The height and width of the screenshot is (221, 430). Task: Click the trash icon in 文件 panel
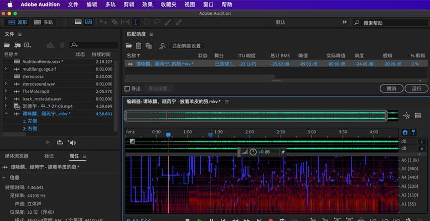(62, 45)
